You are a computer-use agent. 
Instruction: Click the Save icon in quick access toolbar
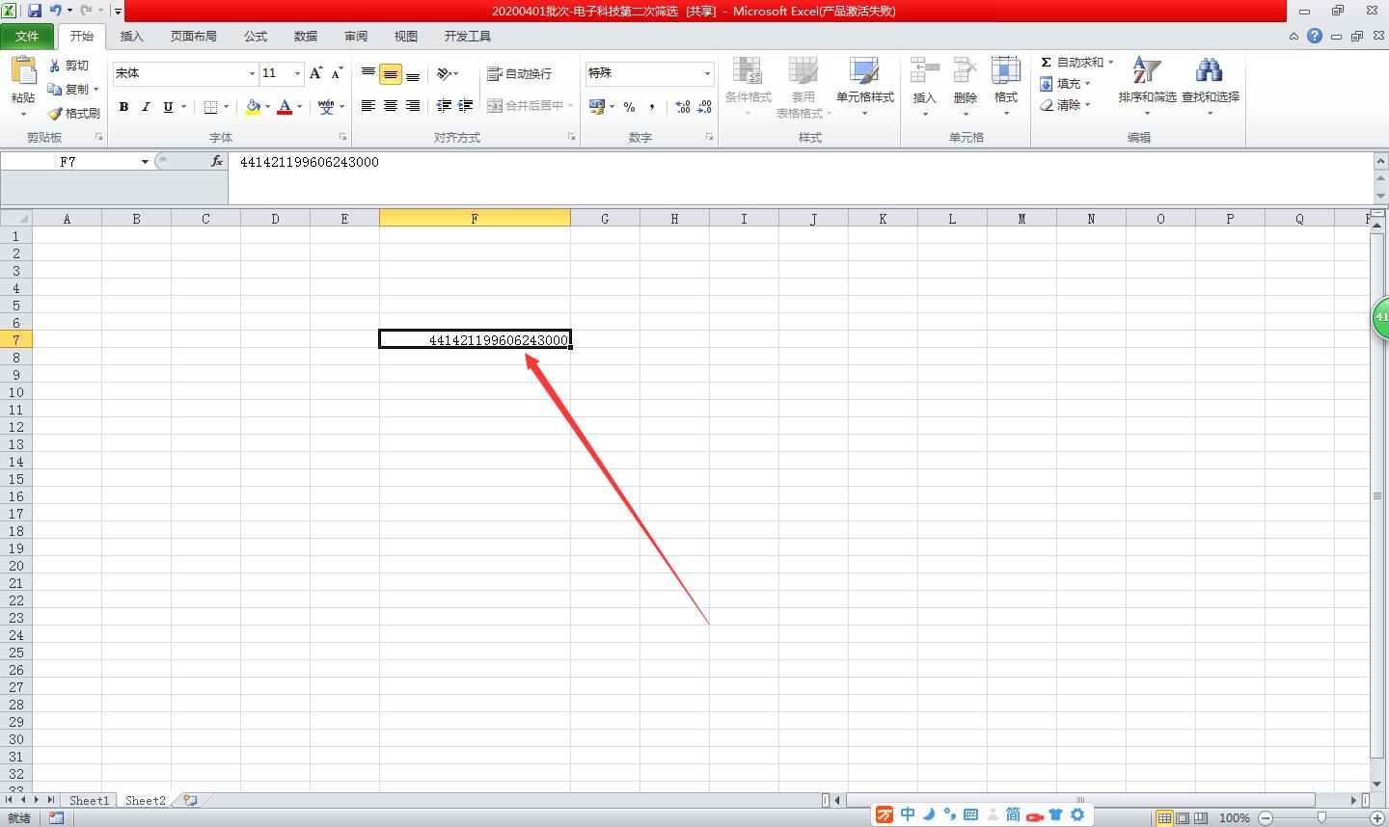[35, 11]
